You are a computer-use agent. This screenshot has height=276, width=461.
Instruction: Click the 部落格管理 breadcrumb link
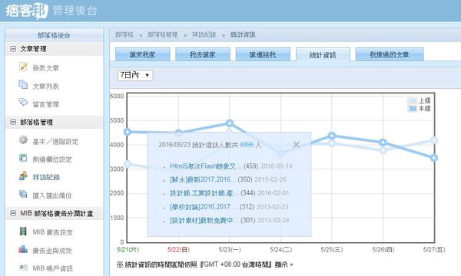163,34
